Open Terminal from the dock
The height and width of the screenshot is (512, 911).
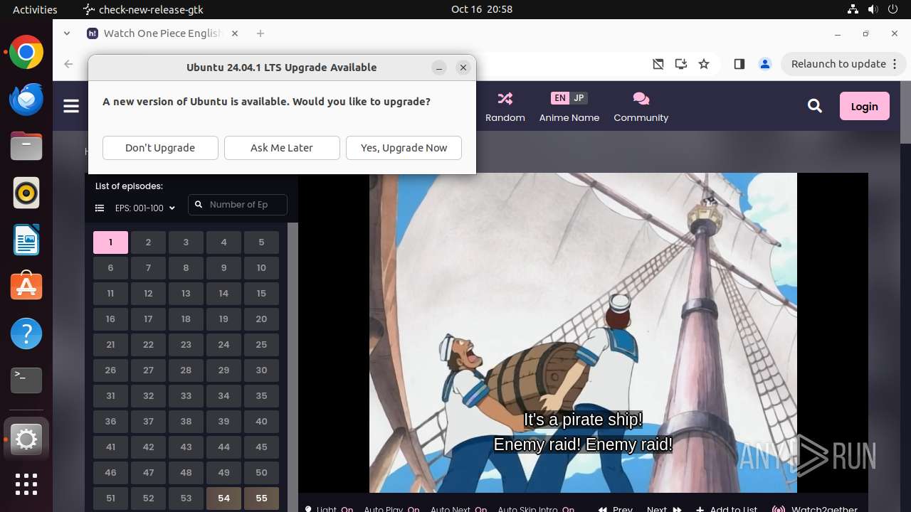[x=26, y=380]
